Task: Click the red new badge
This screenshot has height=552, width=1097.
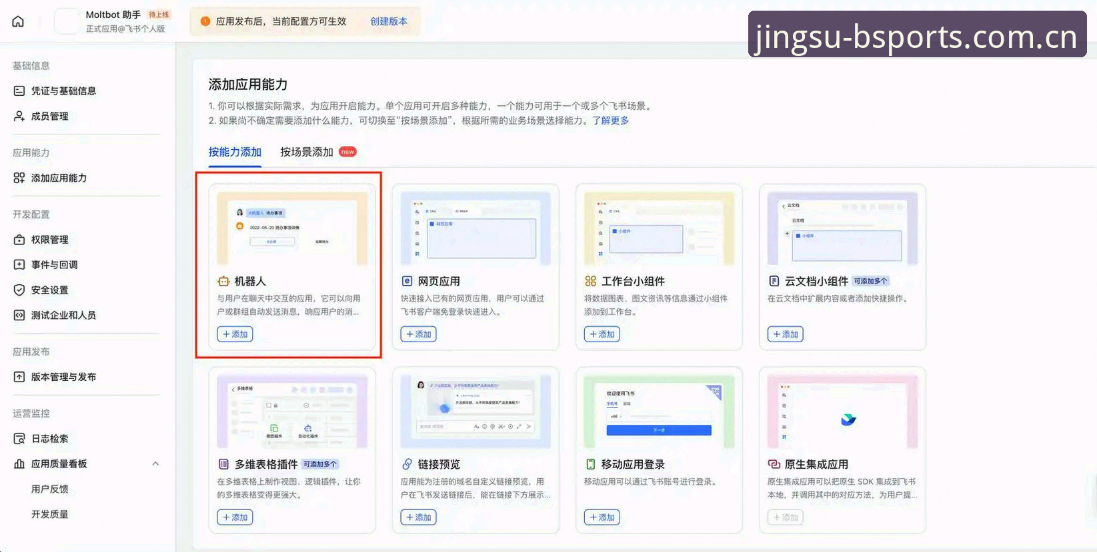Action: coord(347,152)
